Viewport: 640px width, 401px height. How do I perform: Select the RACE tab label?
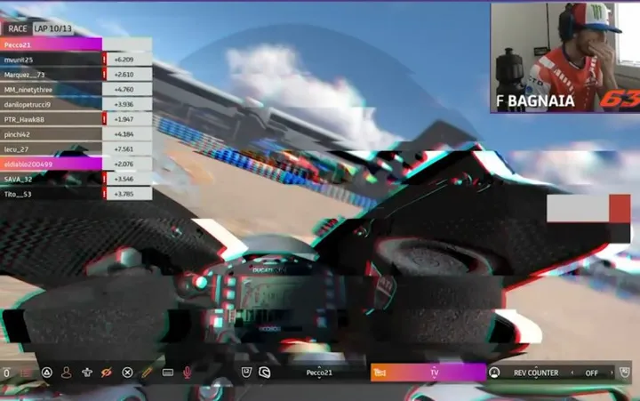17,28
